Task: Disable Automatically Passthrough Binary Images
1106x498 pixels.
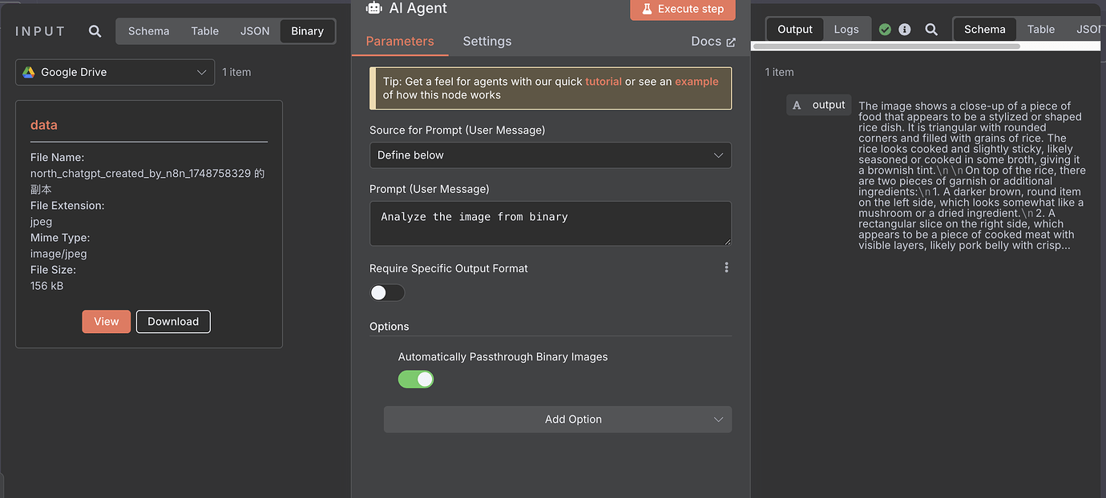Action: pos(415,379)
